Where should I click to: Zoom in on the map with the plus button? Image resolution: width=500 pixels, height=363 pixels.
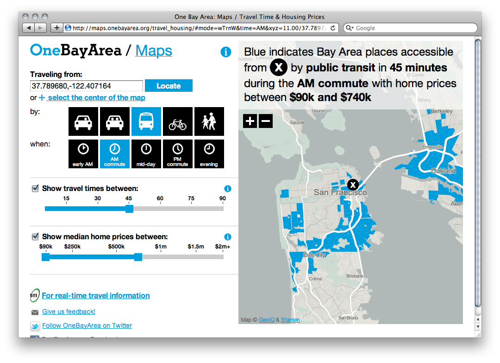coord(250,121)
